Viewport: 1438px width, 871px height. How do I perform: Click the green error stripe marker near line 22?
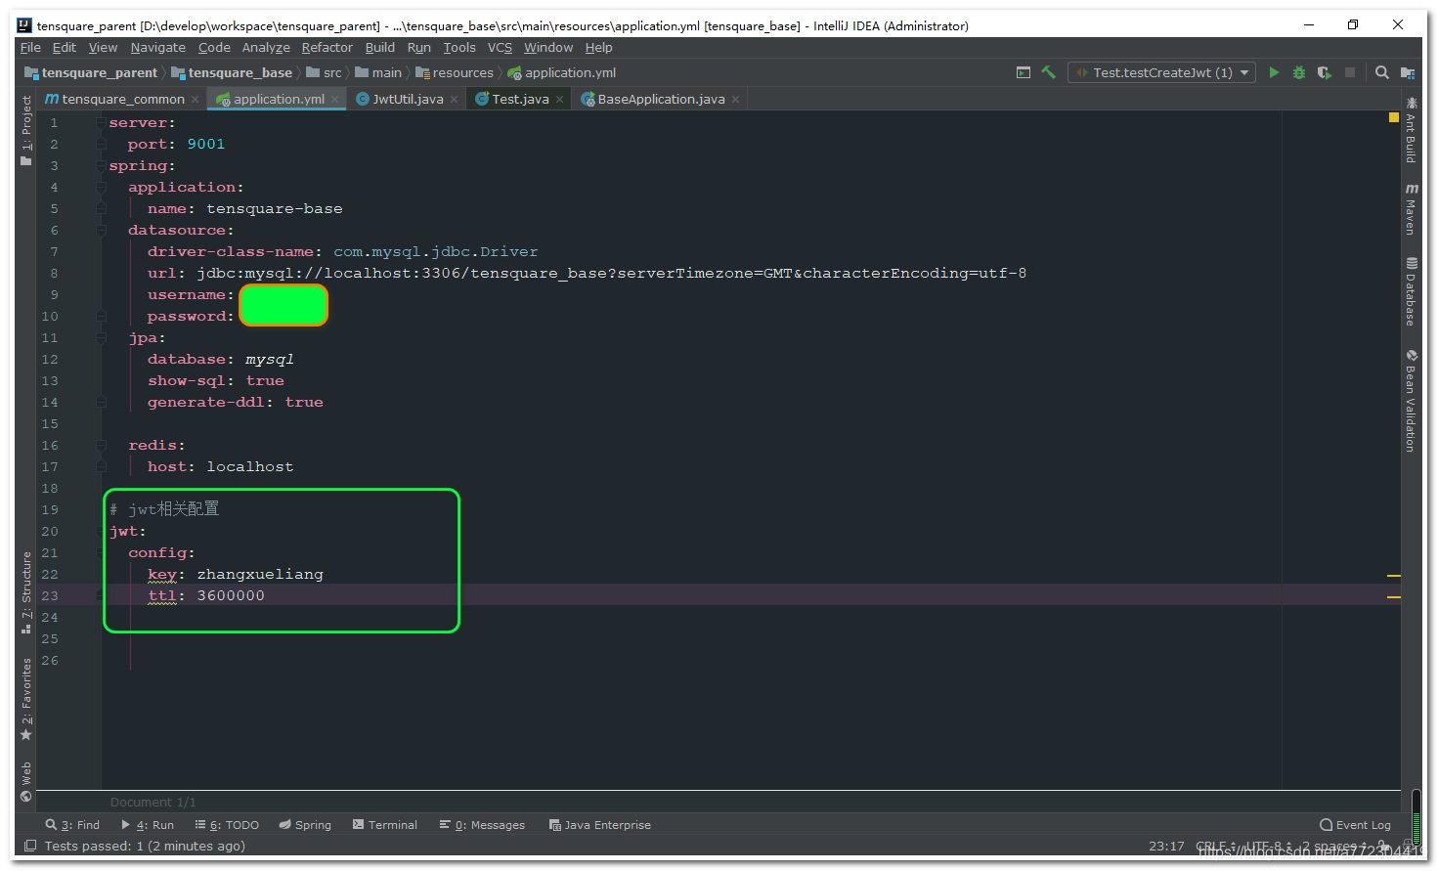coord(1394,575)
